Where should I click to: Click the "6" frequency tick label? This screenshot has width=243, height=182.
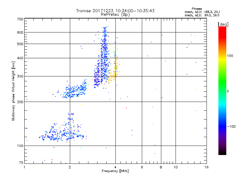point(142,167)
